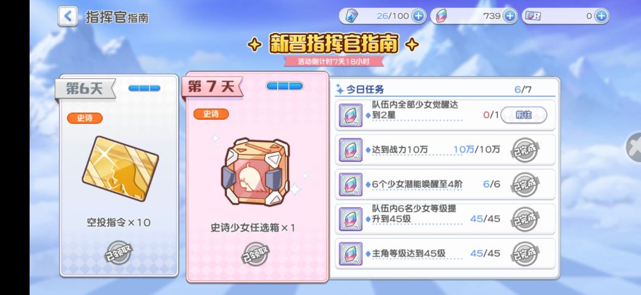The width and height of the screenshot is (641, 295).
Task: Tap the progress bar on the 第6天 card
Action: [x=144, y=88]
